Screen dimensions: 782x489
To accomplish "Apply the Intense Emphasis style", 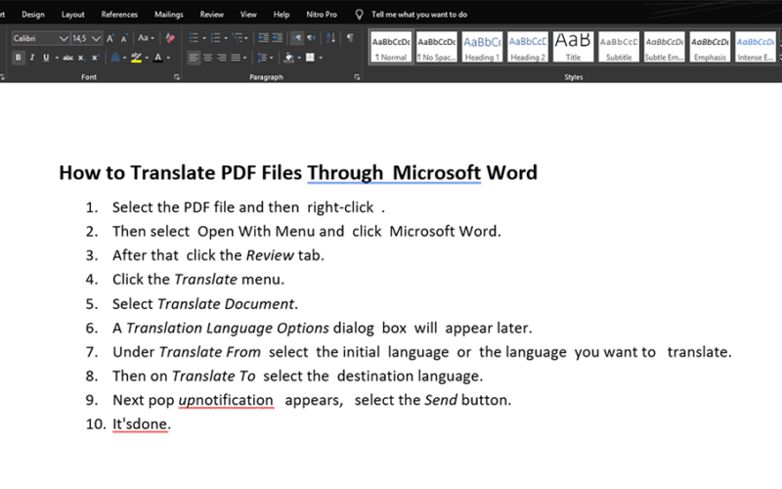I will click(756, 47).
